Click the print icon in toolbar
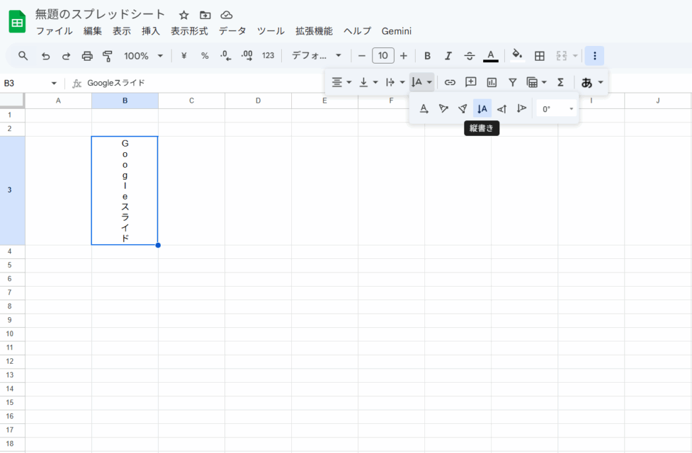The image size is (692, 453). [87, 55]
